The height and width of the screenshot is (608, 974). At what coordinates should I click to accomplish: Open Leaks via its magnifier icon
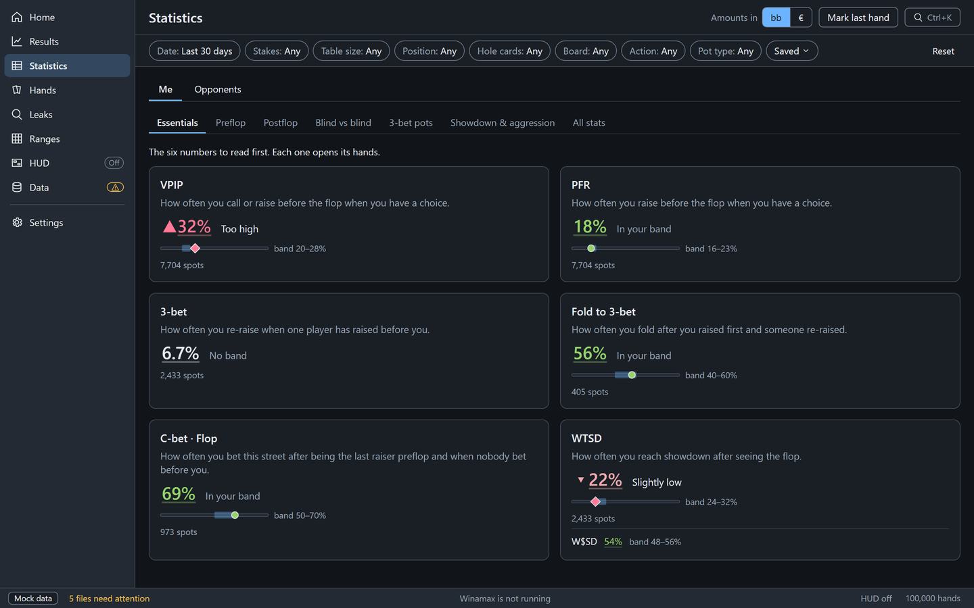[17, 114]
